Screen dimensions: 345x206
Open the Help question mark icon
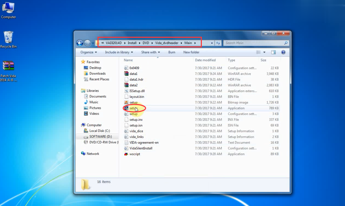[x=283, y=52]
